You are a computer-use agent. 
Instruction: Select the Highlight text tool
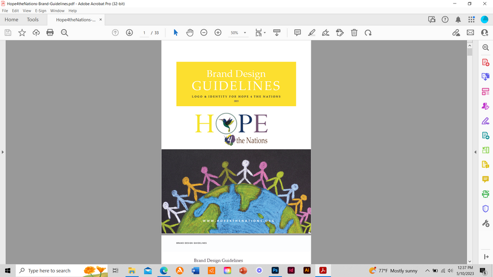312,33
